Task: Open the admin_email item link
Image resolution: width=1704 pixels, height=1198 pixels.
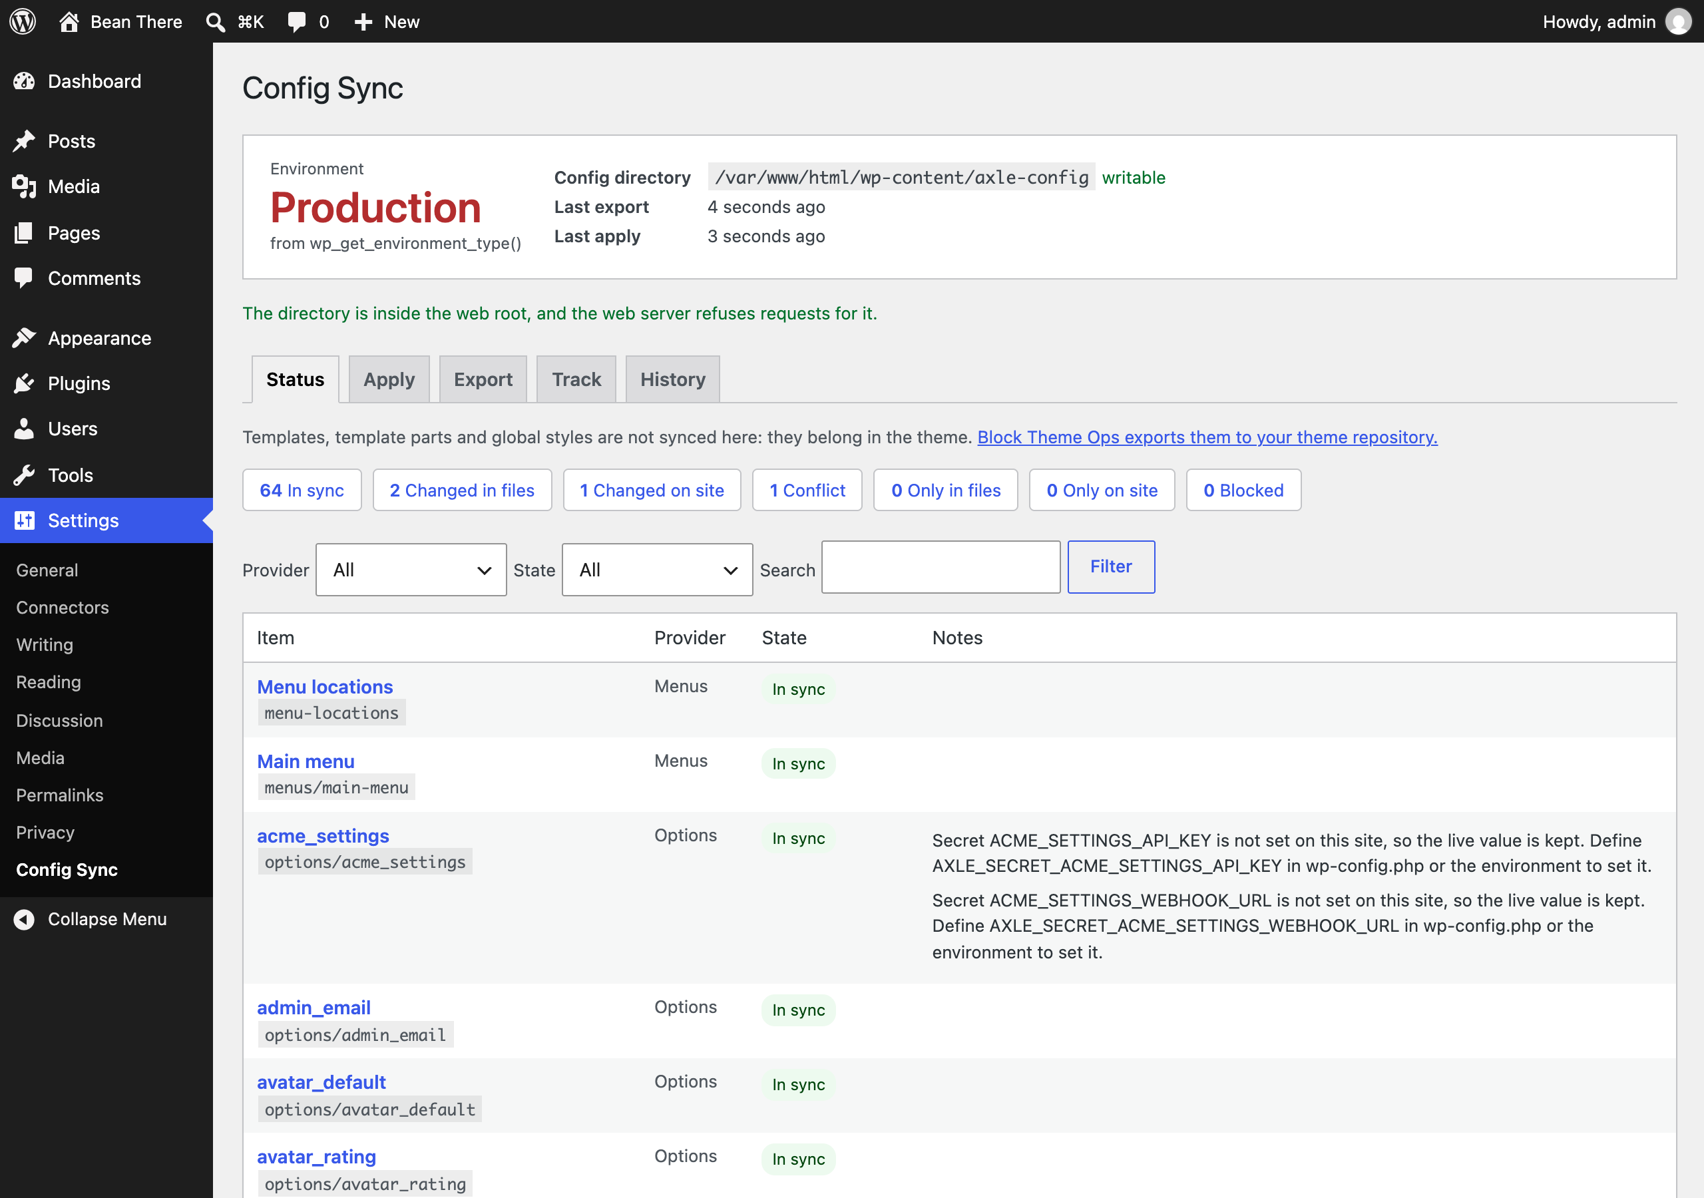Action: pos(314,1008)
